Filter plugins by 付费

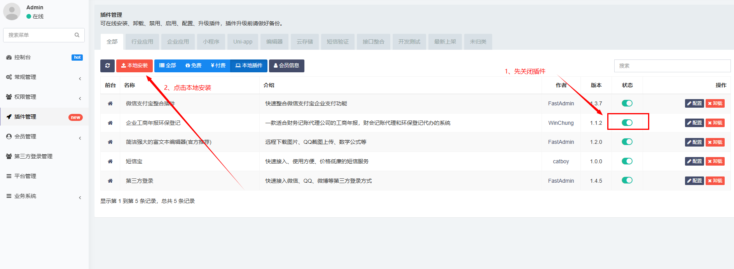coord(218,66)
